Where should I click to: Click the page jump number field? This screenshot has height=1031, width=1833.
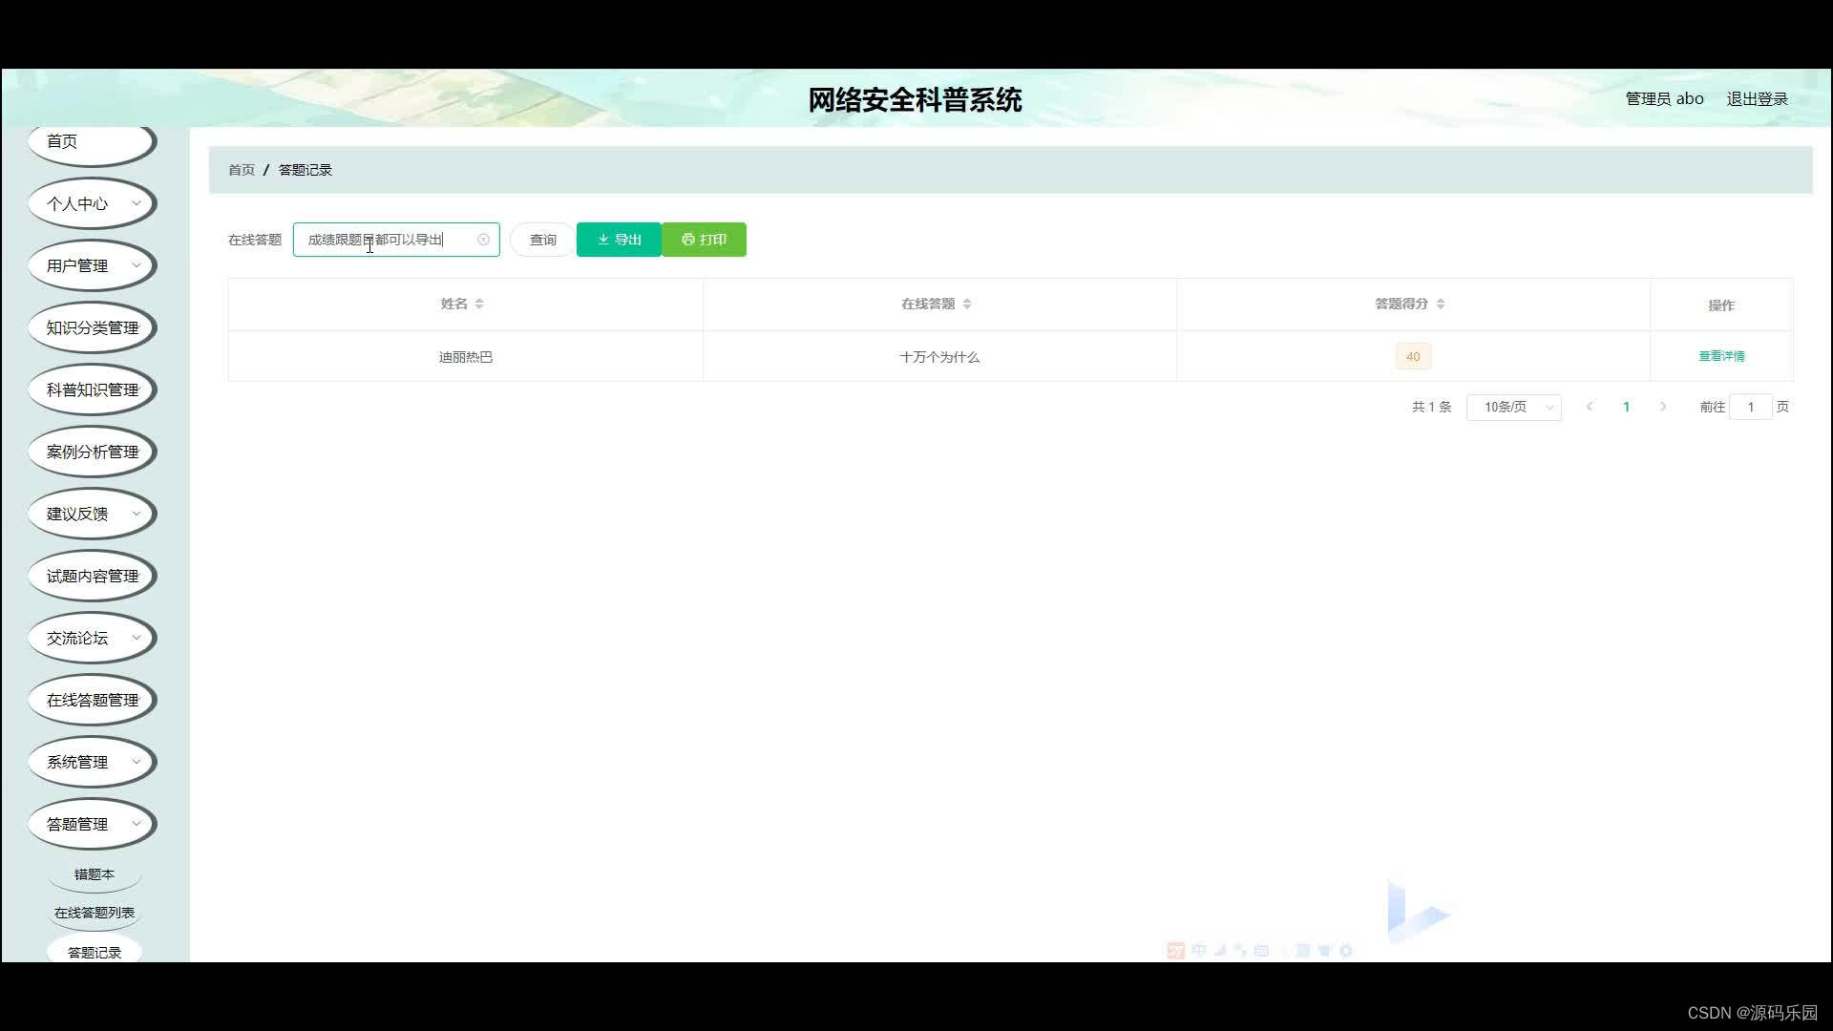1750,408
